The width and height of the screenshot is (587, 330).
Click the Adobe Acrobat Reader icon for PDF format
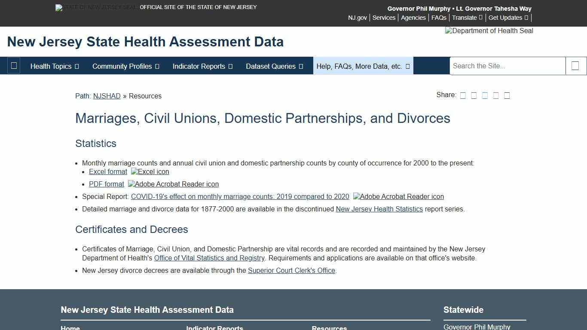click(x=173, y=184)
